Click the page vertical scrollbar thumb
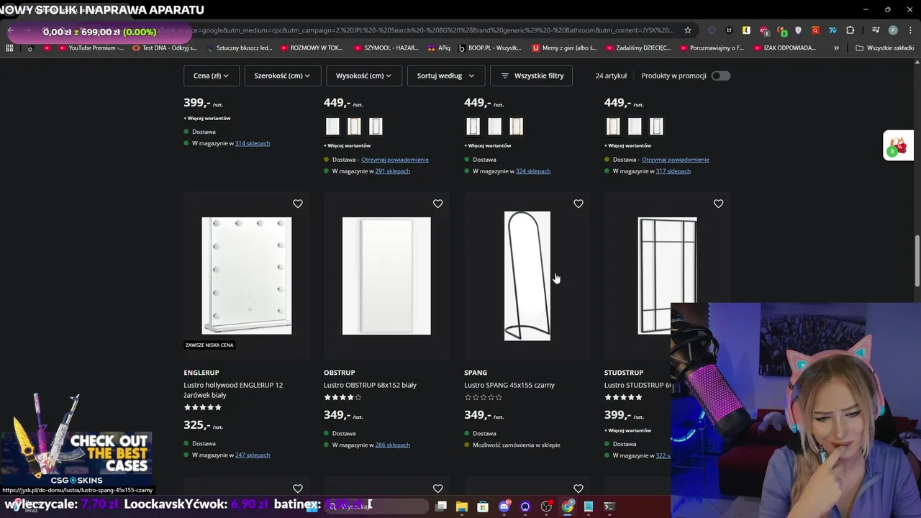921x518 pixels. tap(917, 260)
